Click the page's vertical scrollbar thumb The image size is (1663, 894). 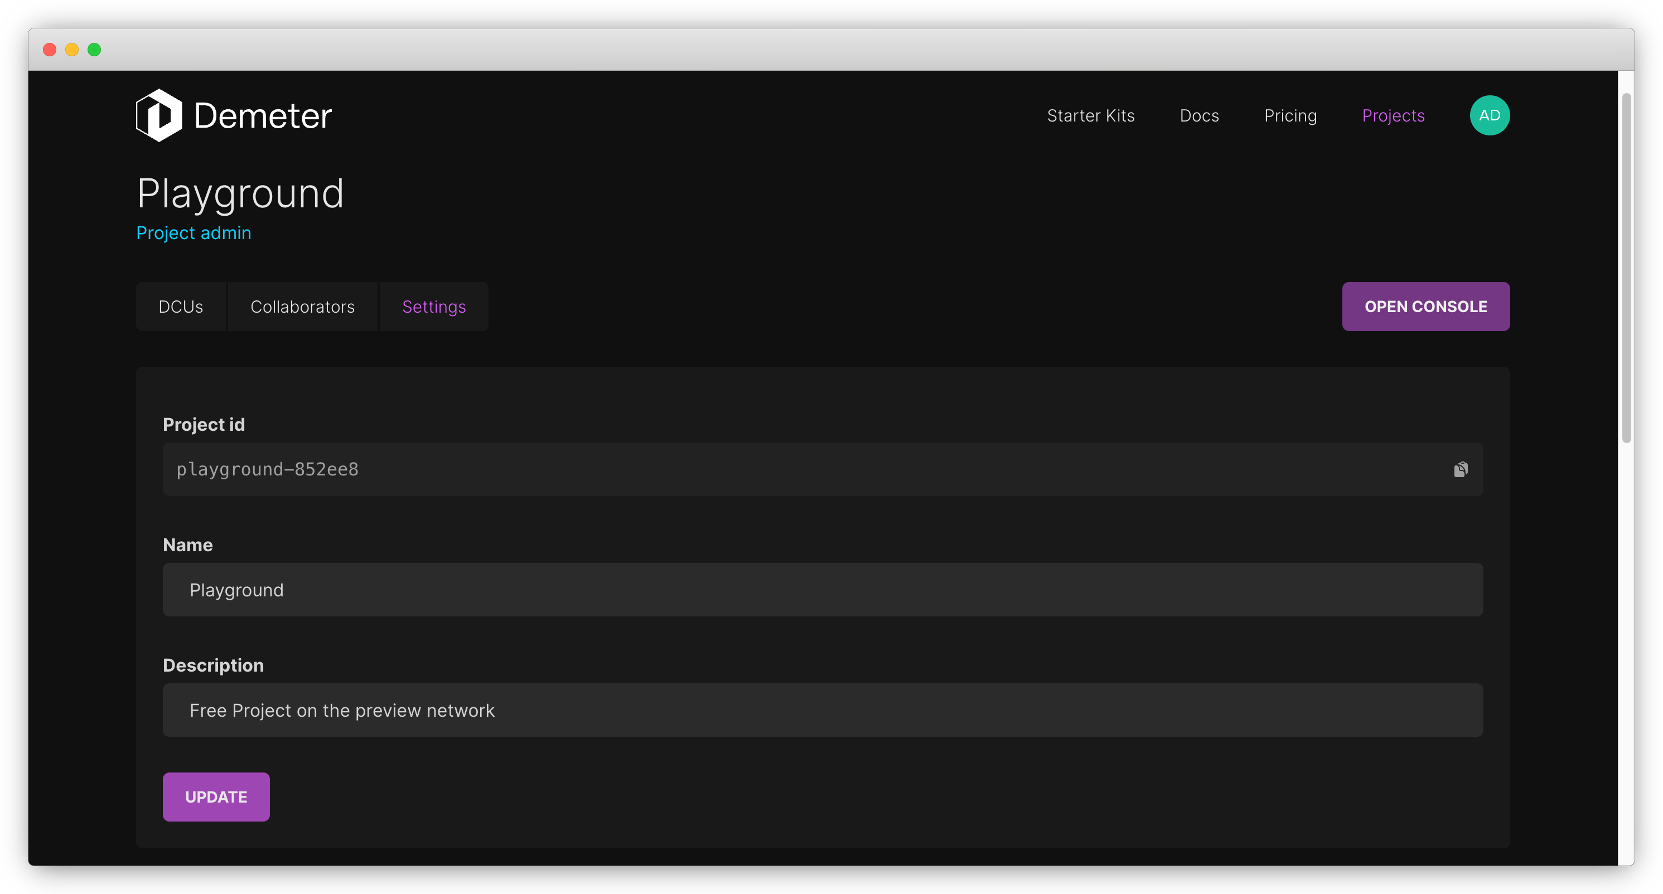(1626, 268)
